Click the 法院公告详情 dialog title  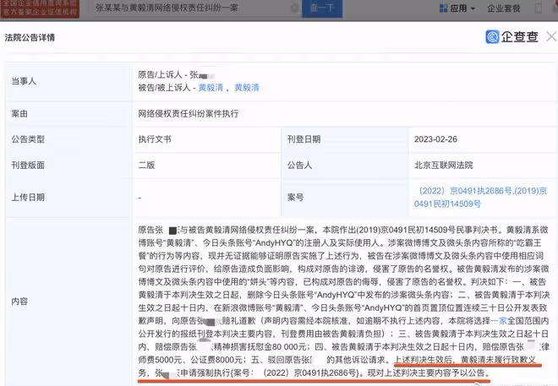pos(30,37)
